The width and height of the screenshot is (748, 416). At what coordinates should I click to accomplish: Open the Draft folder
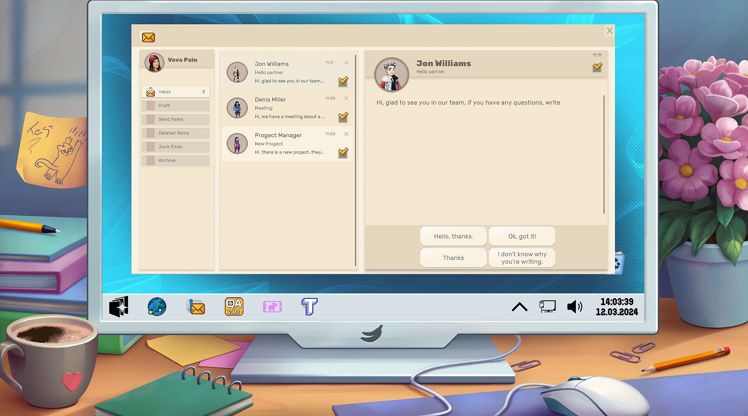click(175, 105)
